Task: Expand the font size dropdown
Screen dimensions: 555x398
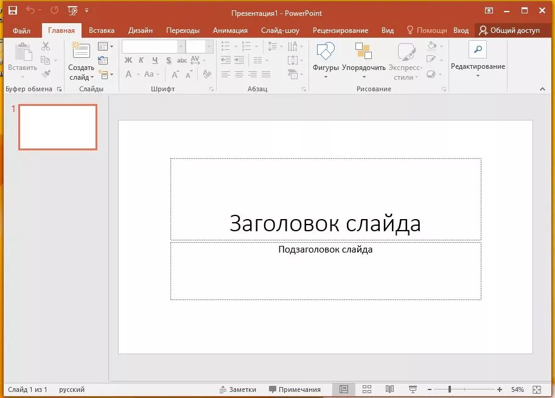Action: click(x=209, y=46)
